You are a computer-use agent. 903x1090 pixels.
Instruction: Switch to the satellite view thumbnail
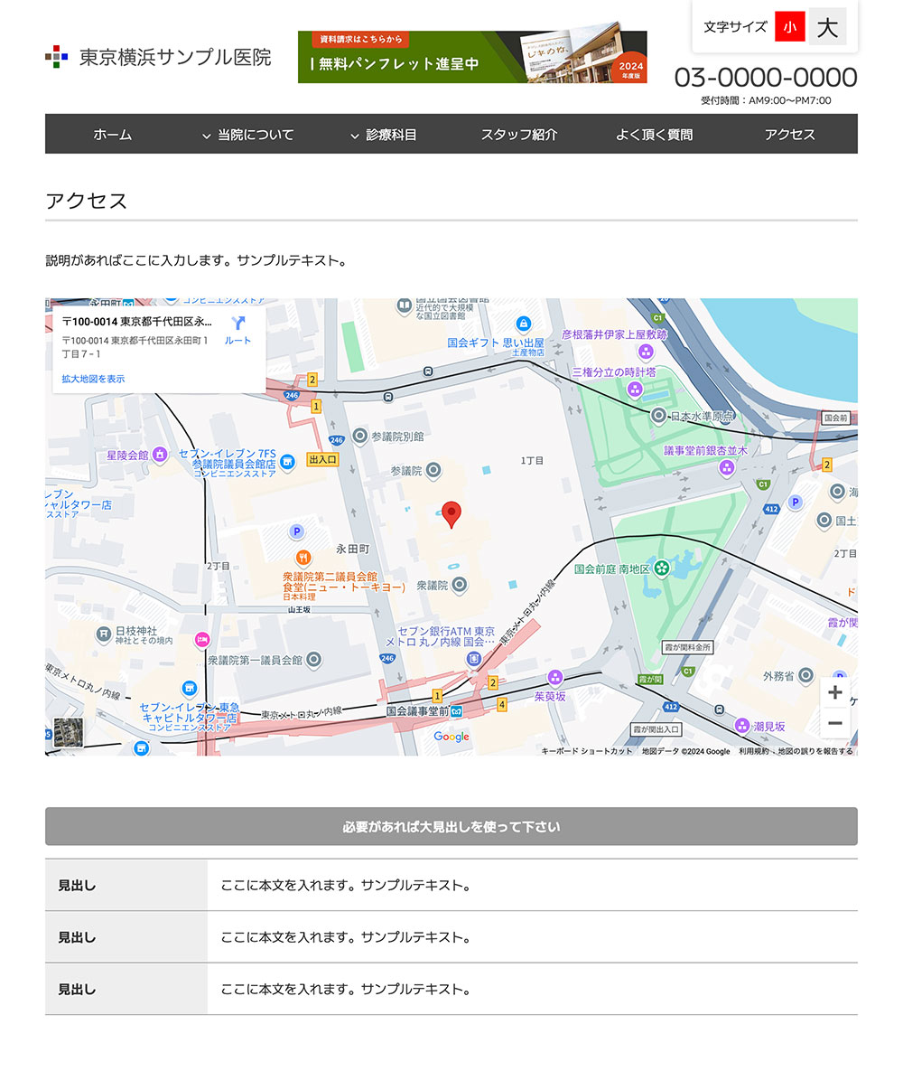[68, 732]
